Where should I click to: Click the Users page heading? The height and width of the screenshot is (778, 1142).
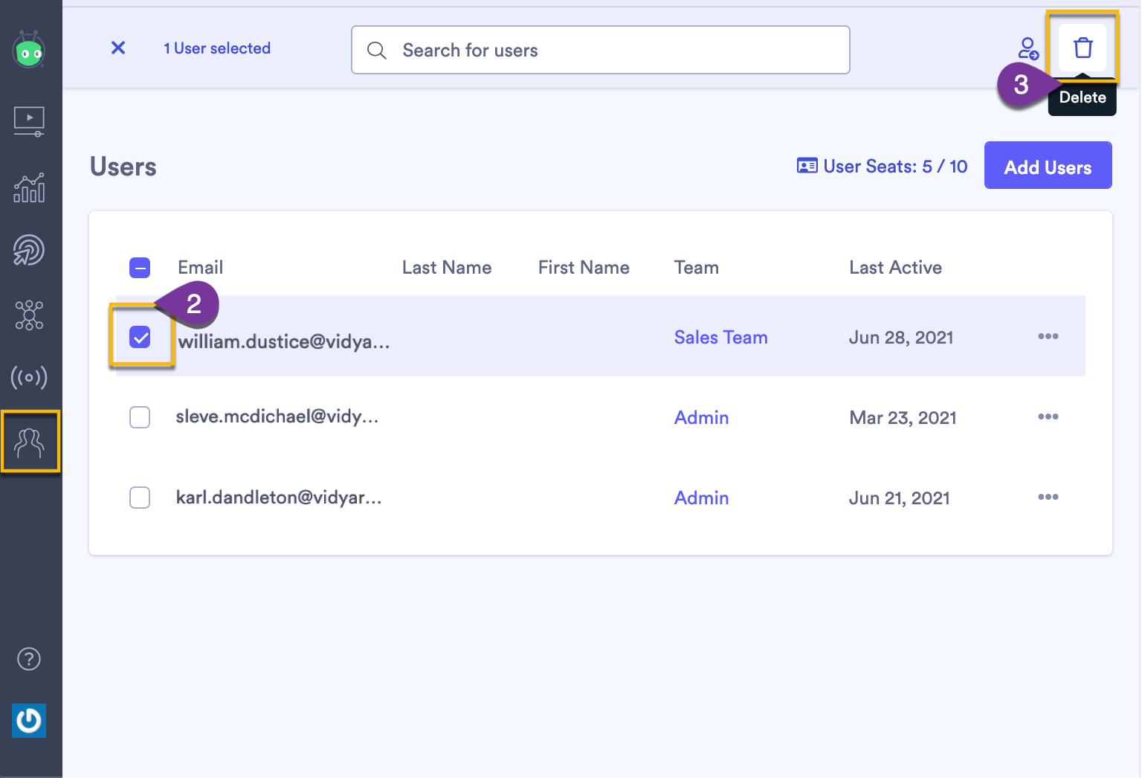[x=123, y=167]
